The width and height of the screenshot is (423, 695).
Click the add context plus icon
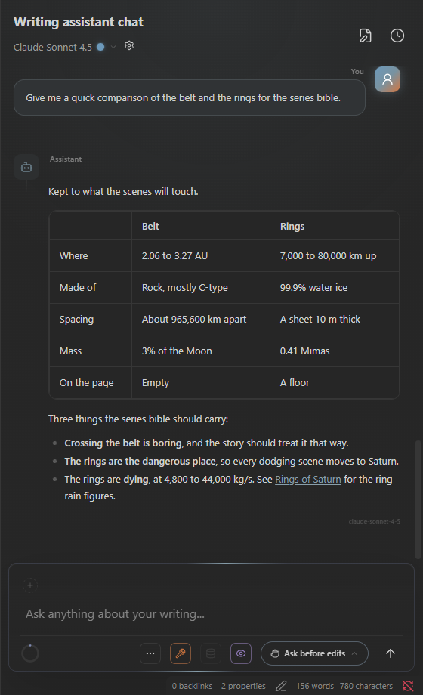[30, 585]
